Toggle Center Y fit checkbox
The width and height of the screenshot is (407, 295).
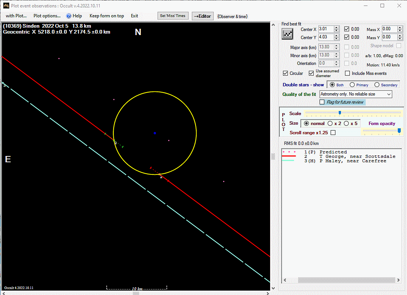coord(347,37)
